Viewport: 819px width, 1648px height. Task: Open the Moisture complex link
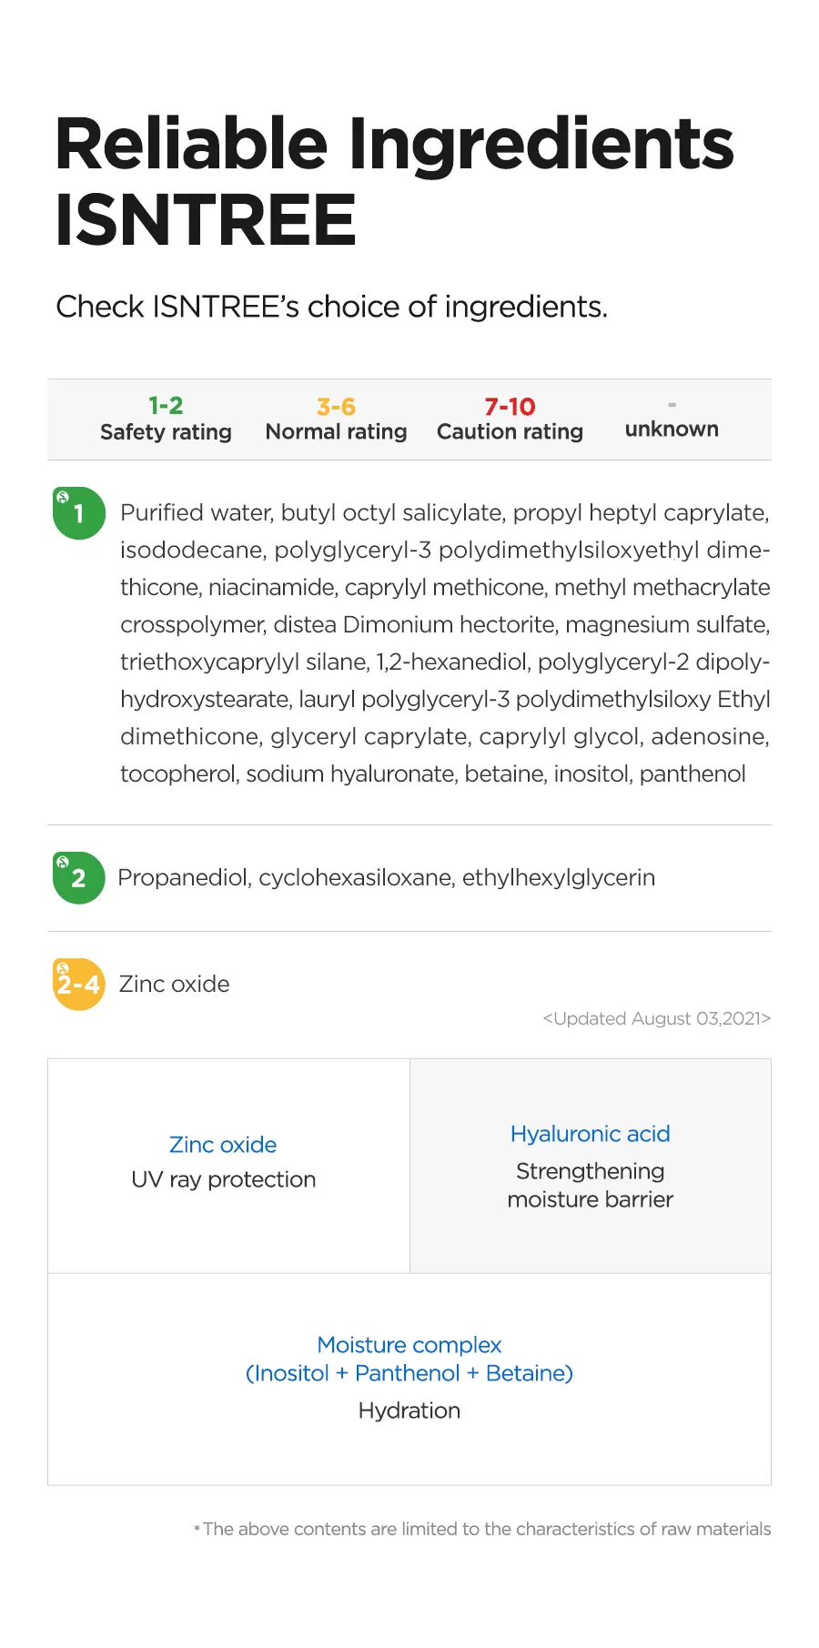point(409,1345)
